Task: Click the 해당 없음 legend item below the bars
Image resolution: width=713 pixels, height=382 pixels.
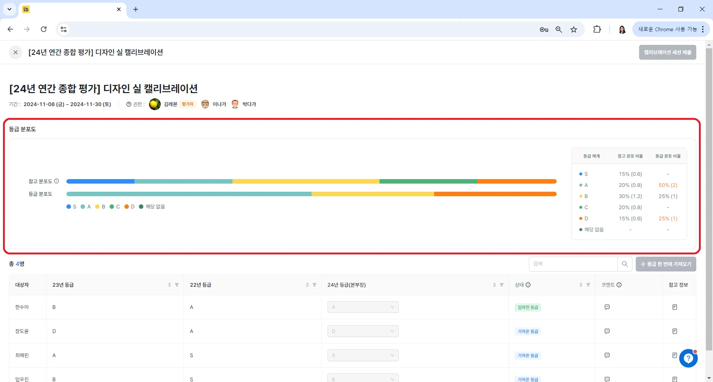Action: (152, 207)
